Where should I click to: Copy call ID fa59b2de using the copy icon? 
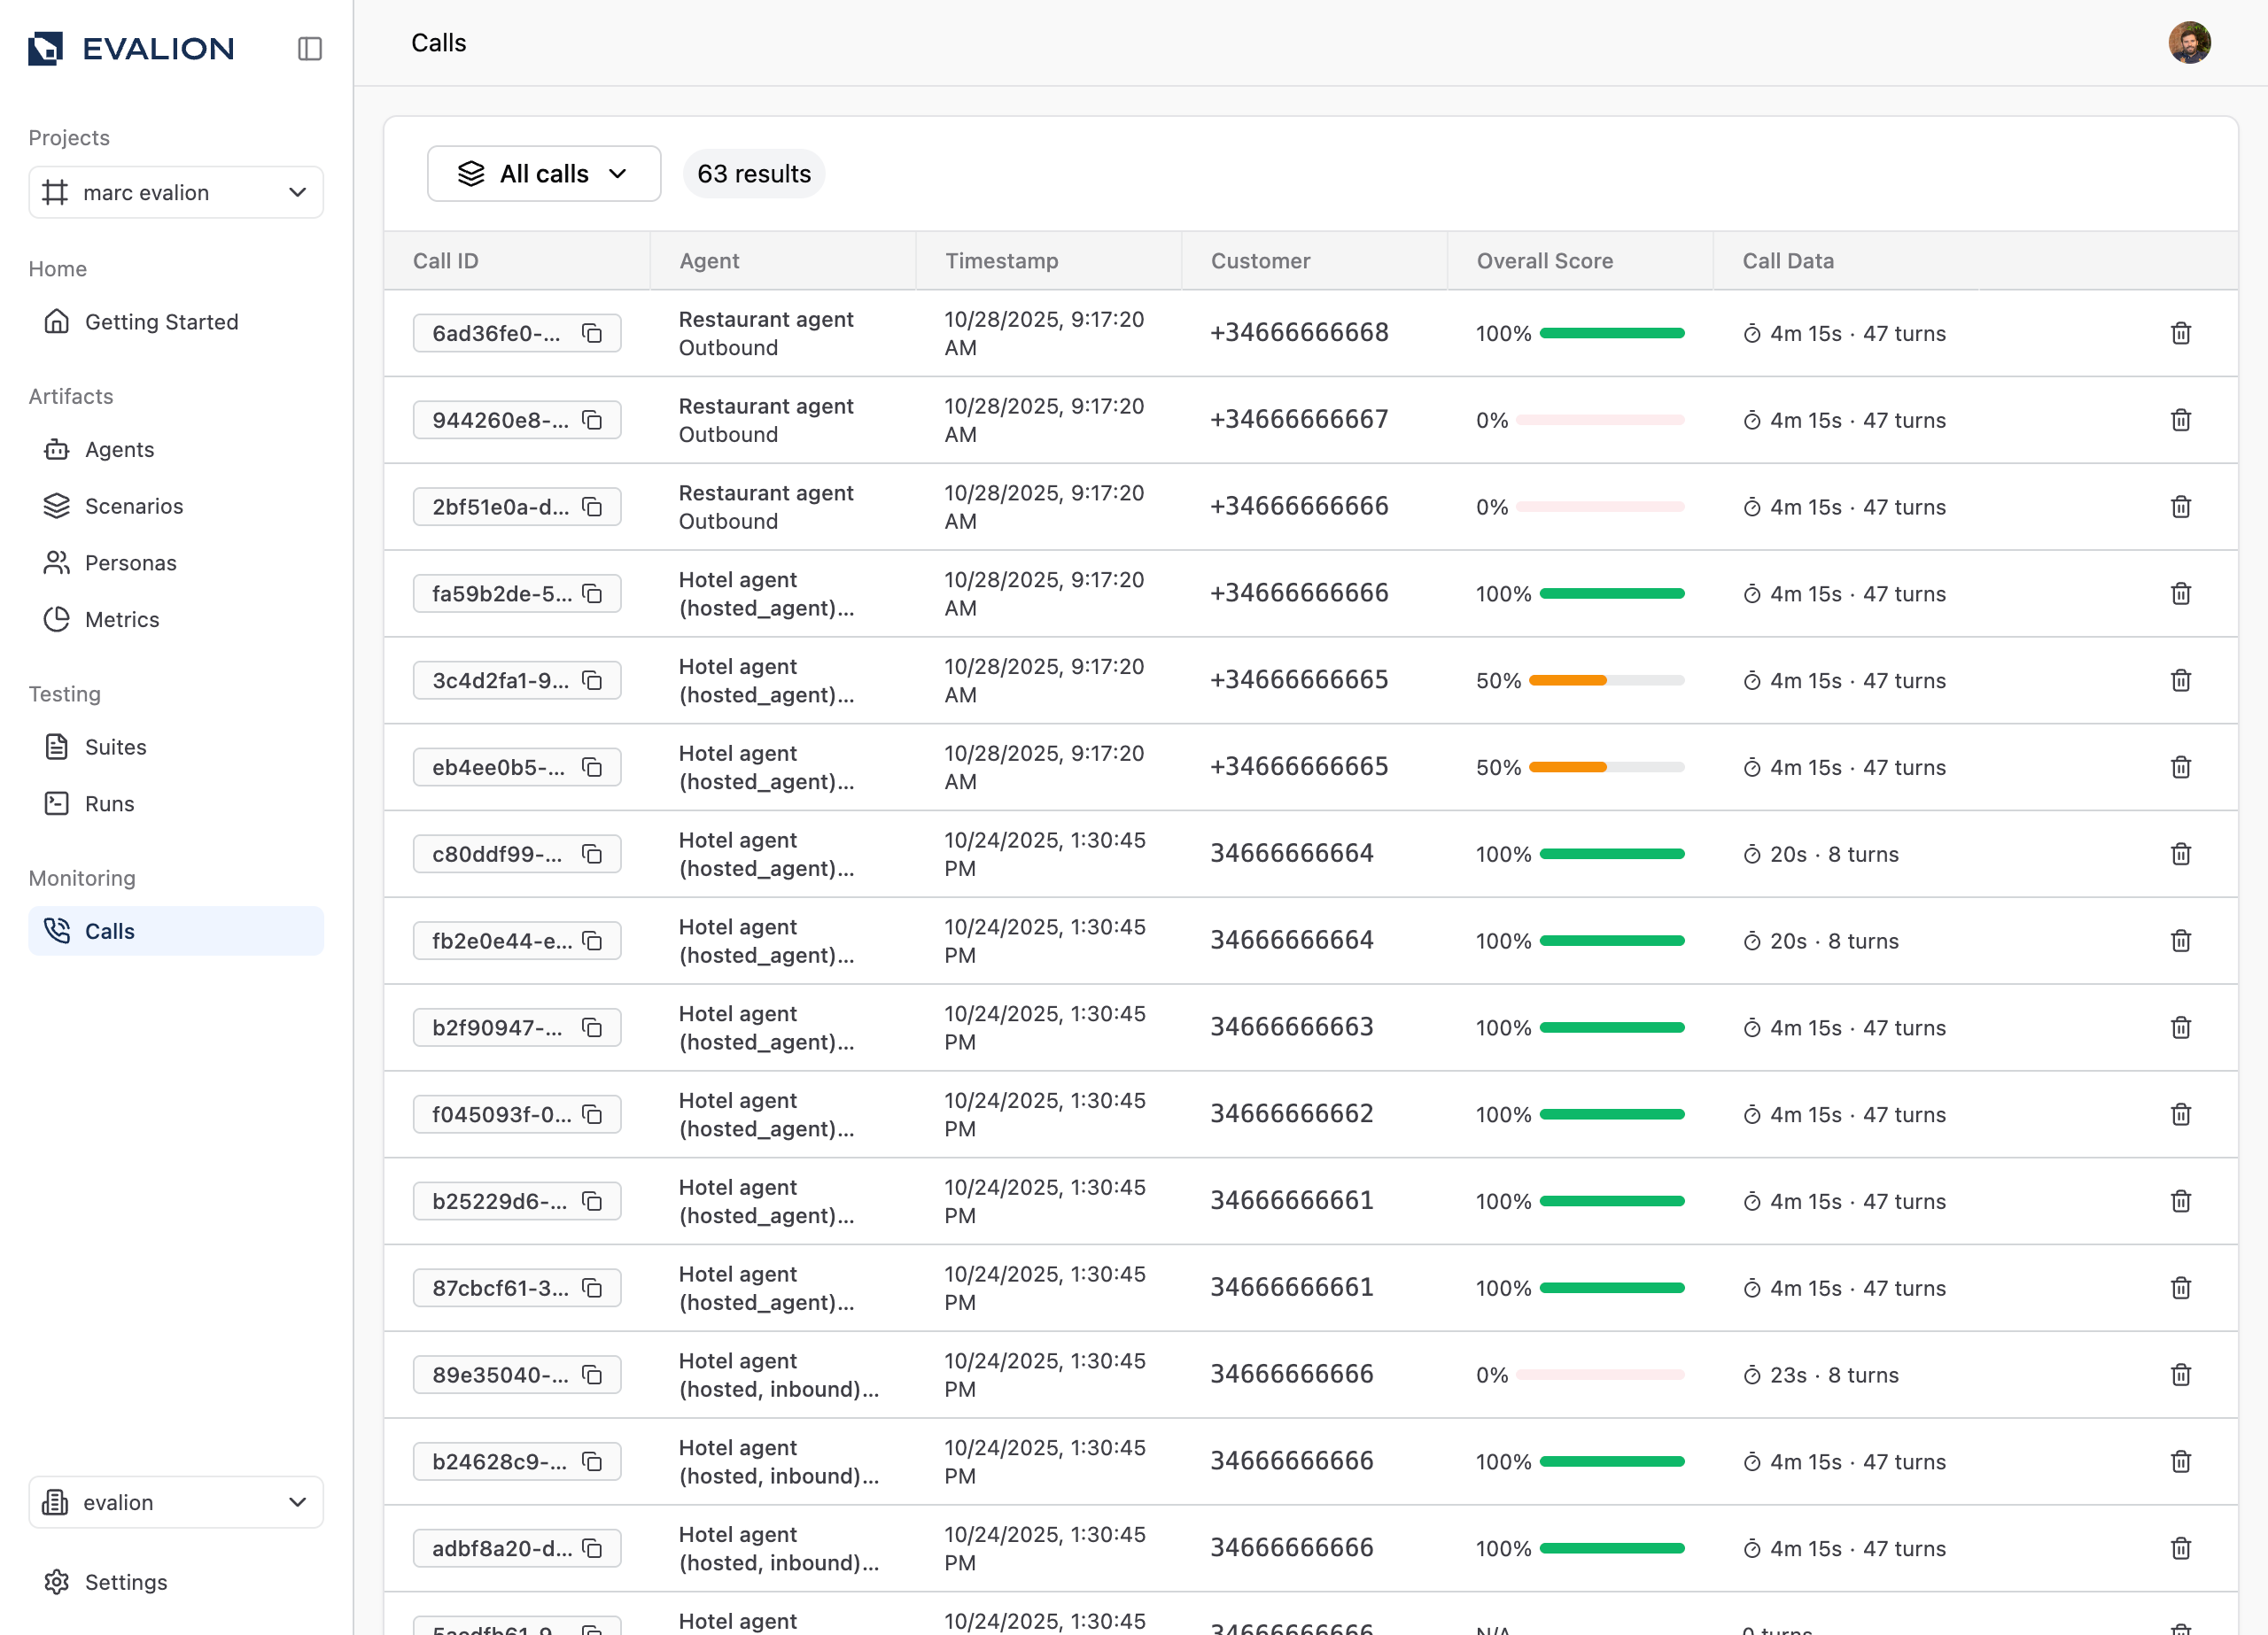pyautogui.click(x=592, y=594)
